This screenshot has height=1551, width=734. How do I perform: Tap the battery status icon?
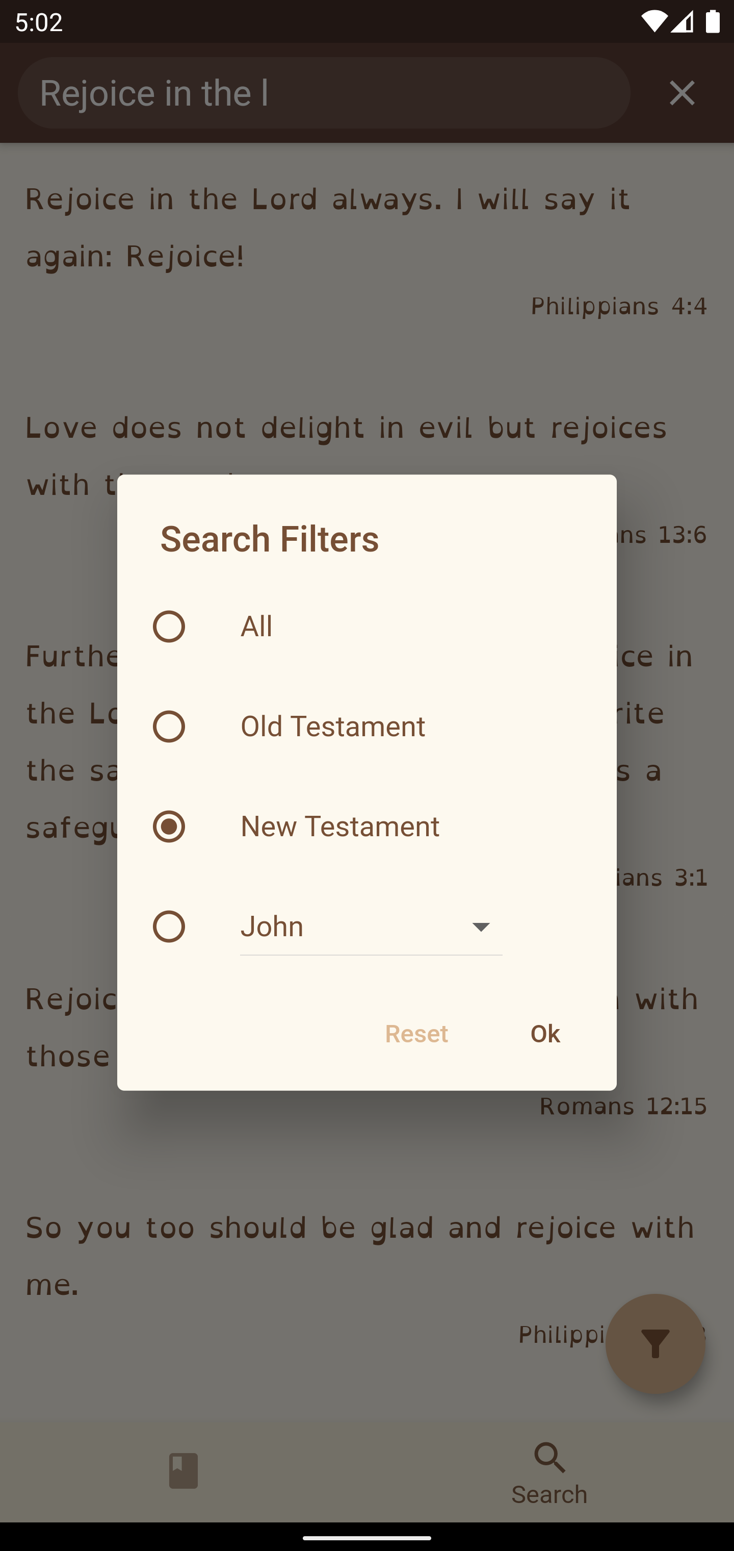coord(713,22)
